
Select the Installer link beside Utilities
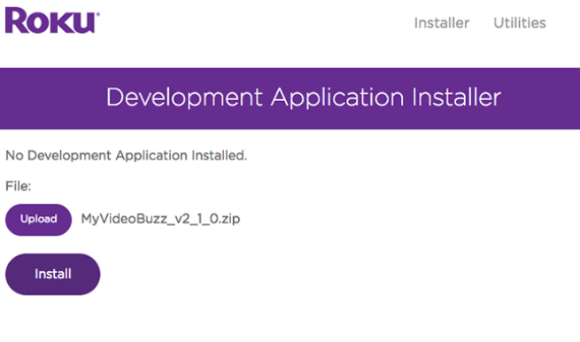442,23
